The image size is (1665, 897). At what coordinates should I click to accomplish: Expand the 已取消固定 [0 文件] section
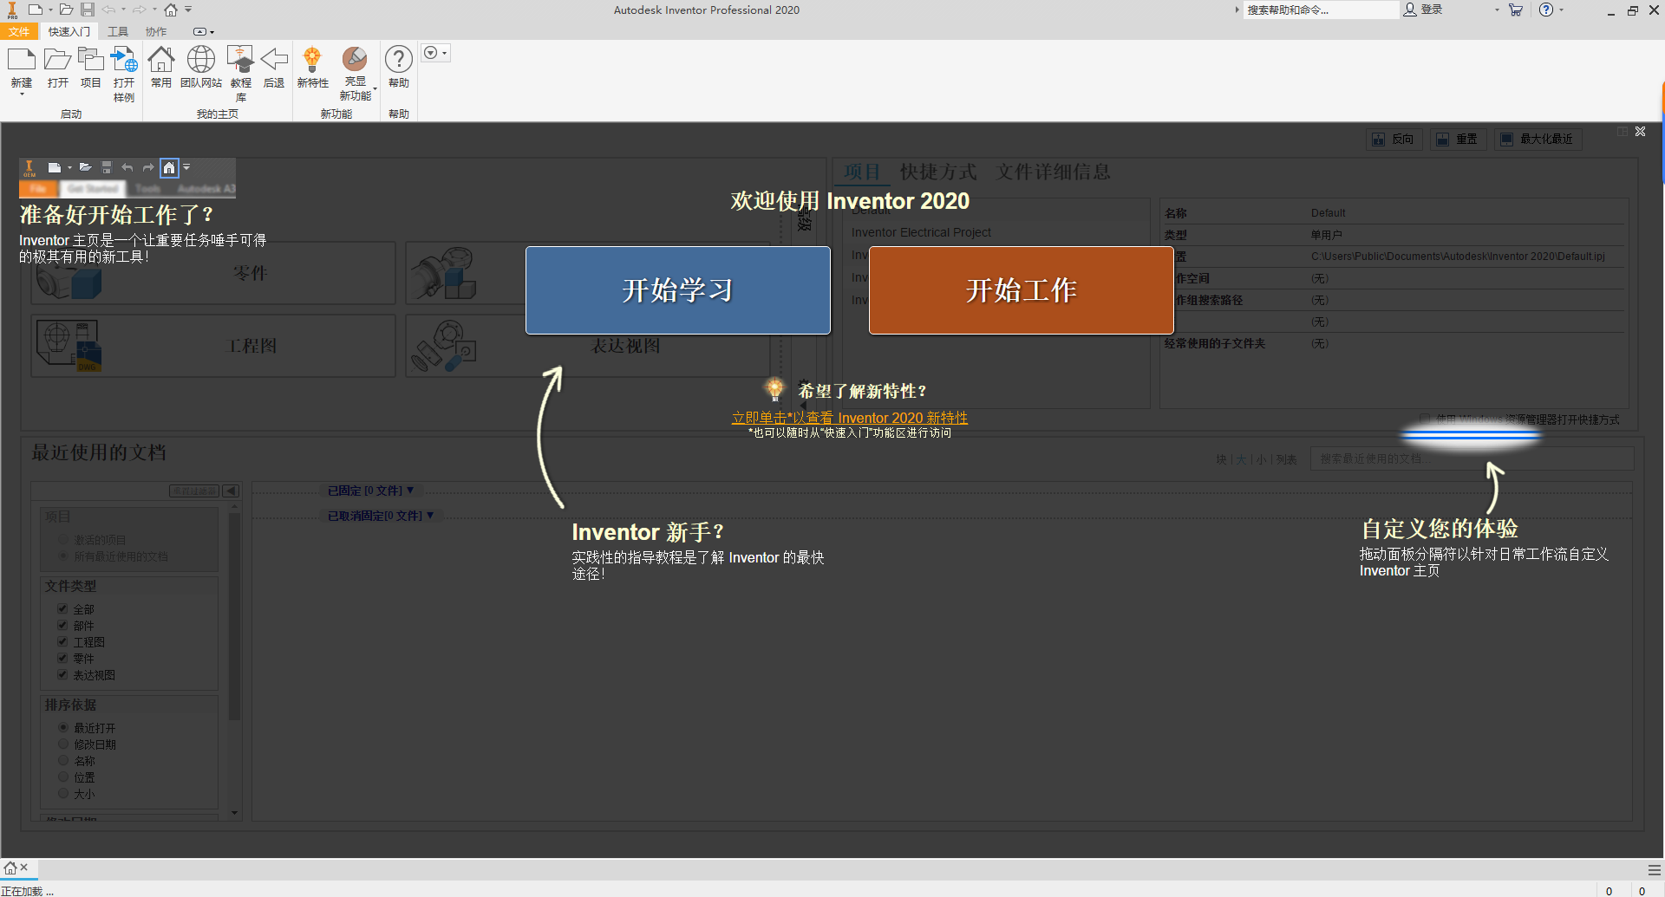click(379, 515)
